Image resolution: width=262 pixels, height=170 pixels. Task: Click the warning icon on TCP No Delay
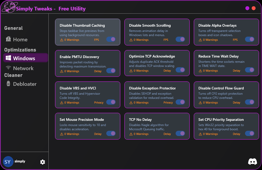131,134
